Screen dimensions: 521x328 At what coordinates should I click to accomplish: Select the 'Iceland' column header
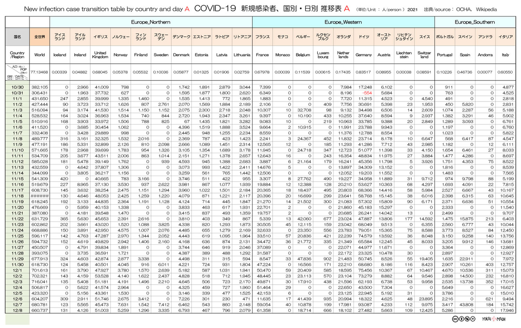point(60,55)
